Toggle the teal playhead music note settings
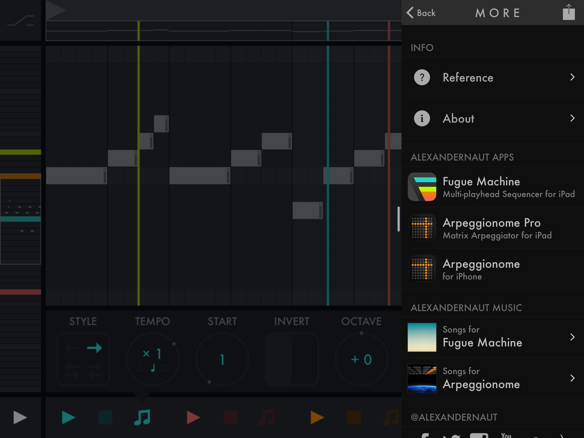584x438 pixels. (142, 417)
